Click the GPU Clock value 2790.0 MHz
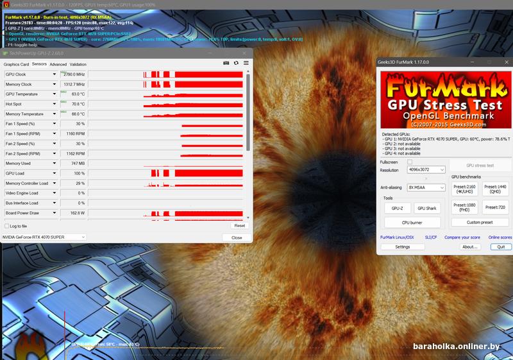 72,74
